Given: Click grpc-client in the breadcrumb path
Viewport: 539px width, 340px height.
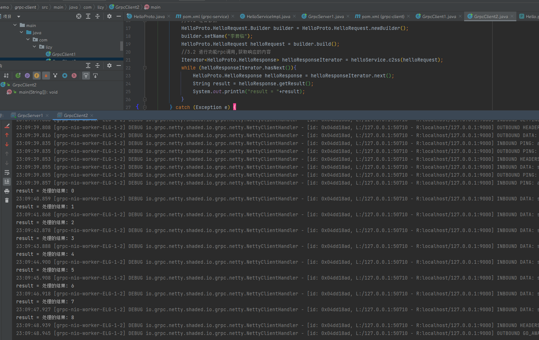Looking at the screenshot, I should point(25,7).
